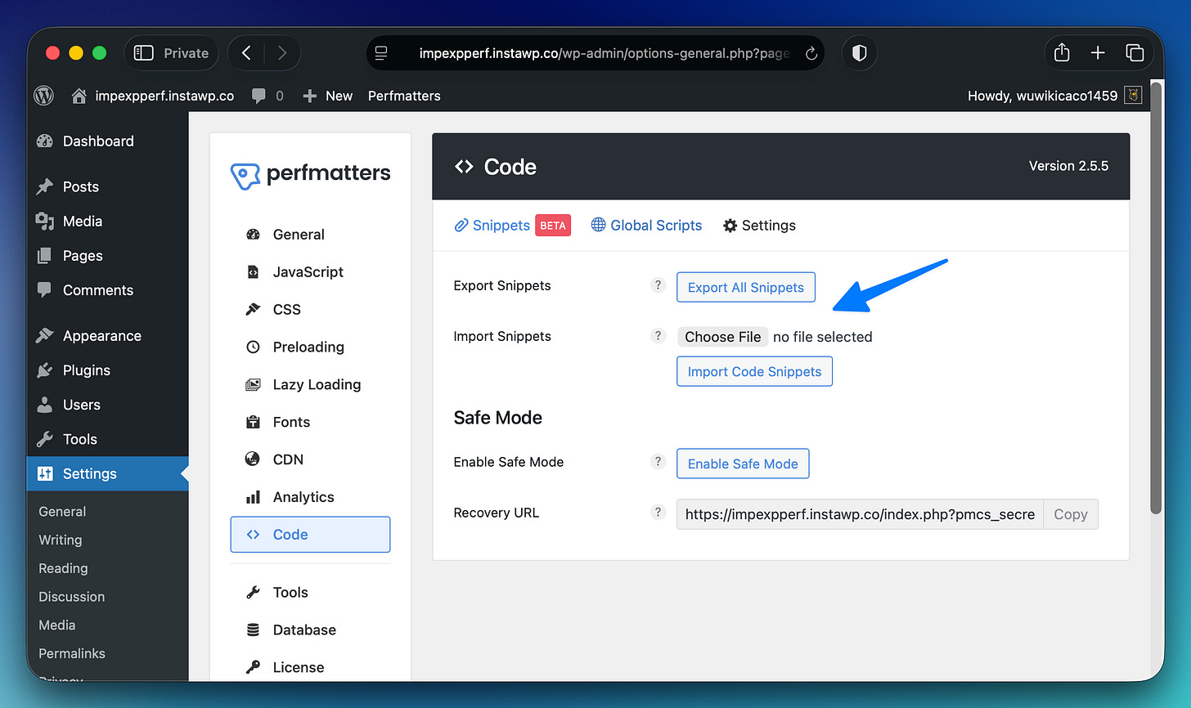Open the help tooltip for Export Snippets
Image resolution: width=1191 pixels, height=708 pixels.
tap(658, 285)
